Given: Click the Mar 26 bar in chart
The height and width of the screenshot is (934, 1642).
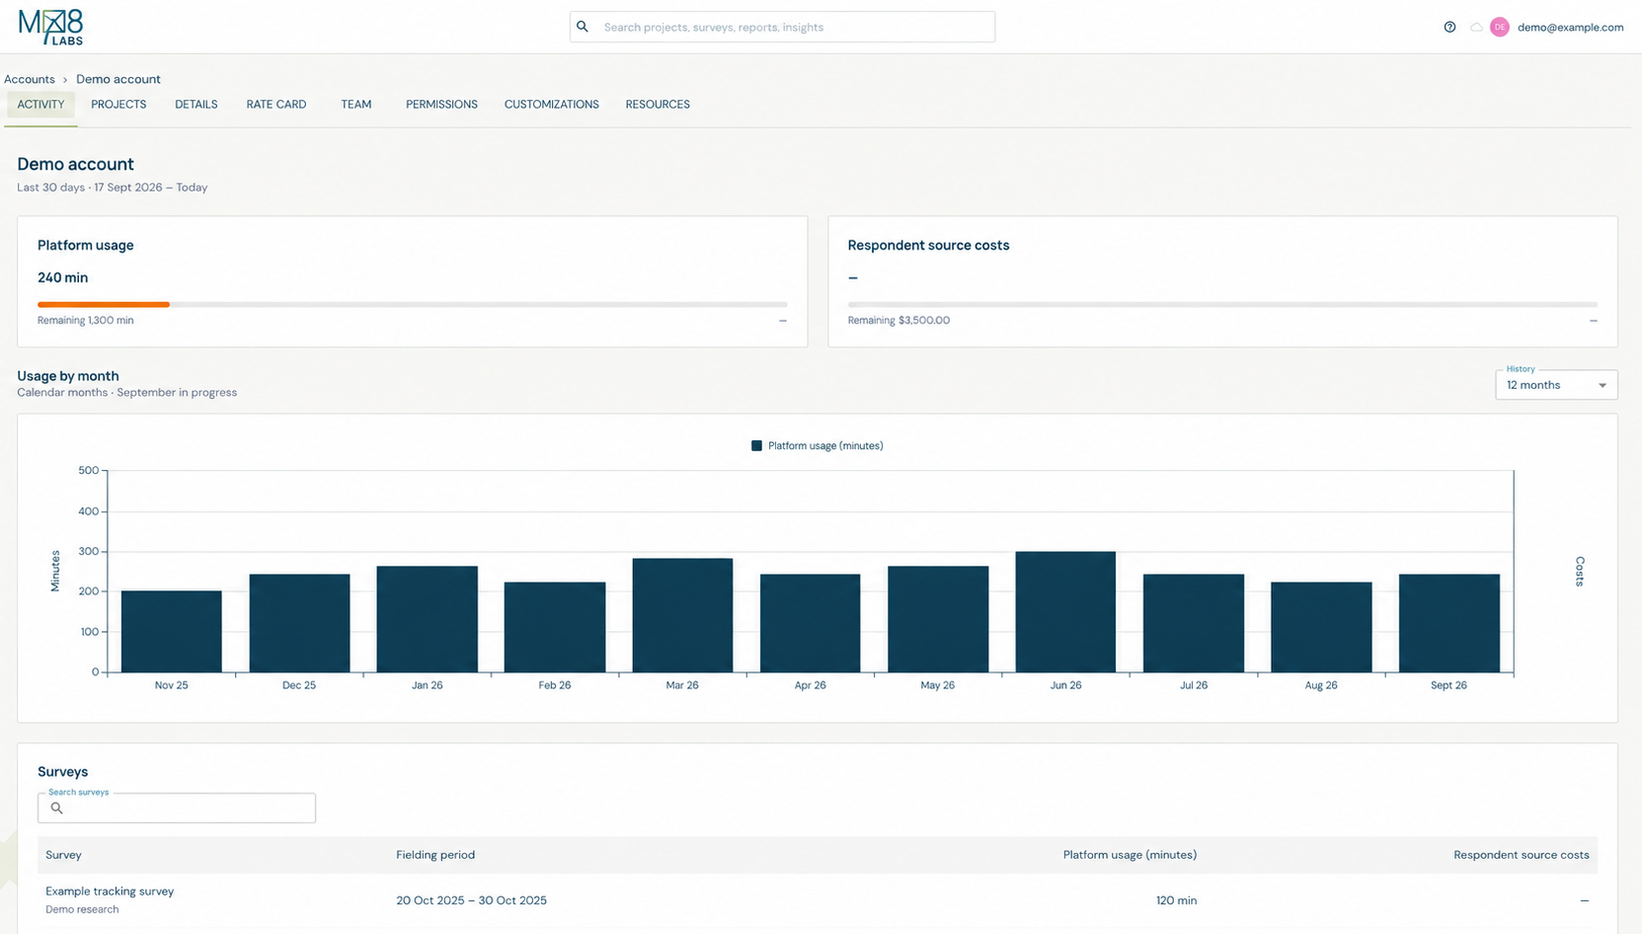Looking at the screenshot, I should pyautogui.click(x=682, y=615).
